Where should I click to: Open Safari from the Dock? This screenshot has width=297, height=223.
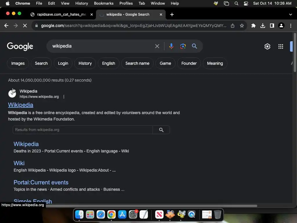[101, 215]
